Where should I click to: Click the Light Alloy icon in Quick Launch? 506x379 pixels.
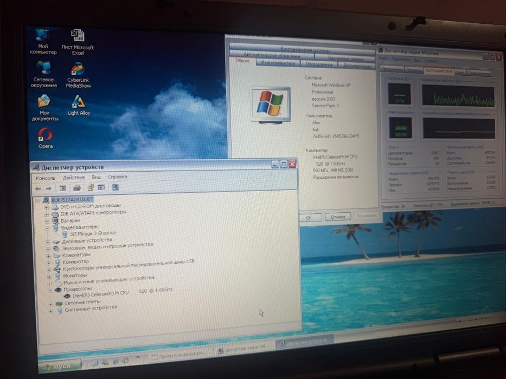click(x=105, y=362)
